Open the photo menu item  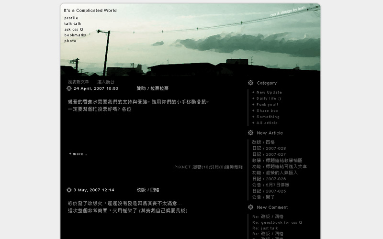click(70, 41)
